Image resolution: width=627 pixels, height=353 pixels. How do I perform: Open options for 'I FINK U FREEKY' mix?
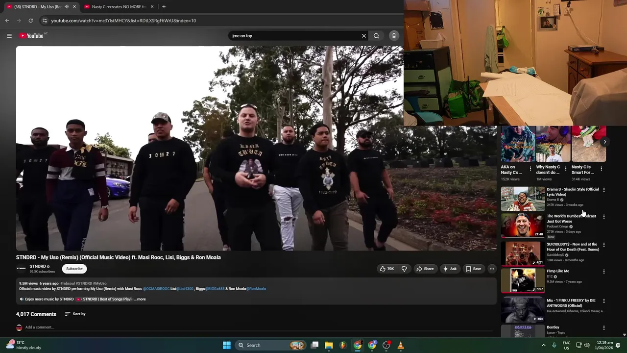click(x=603, y=301)
